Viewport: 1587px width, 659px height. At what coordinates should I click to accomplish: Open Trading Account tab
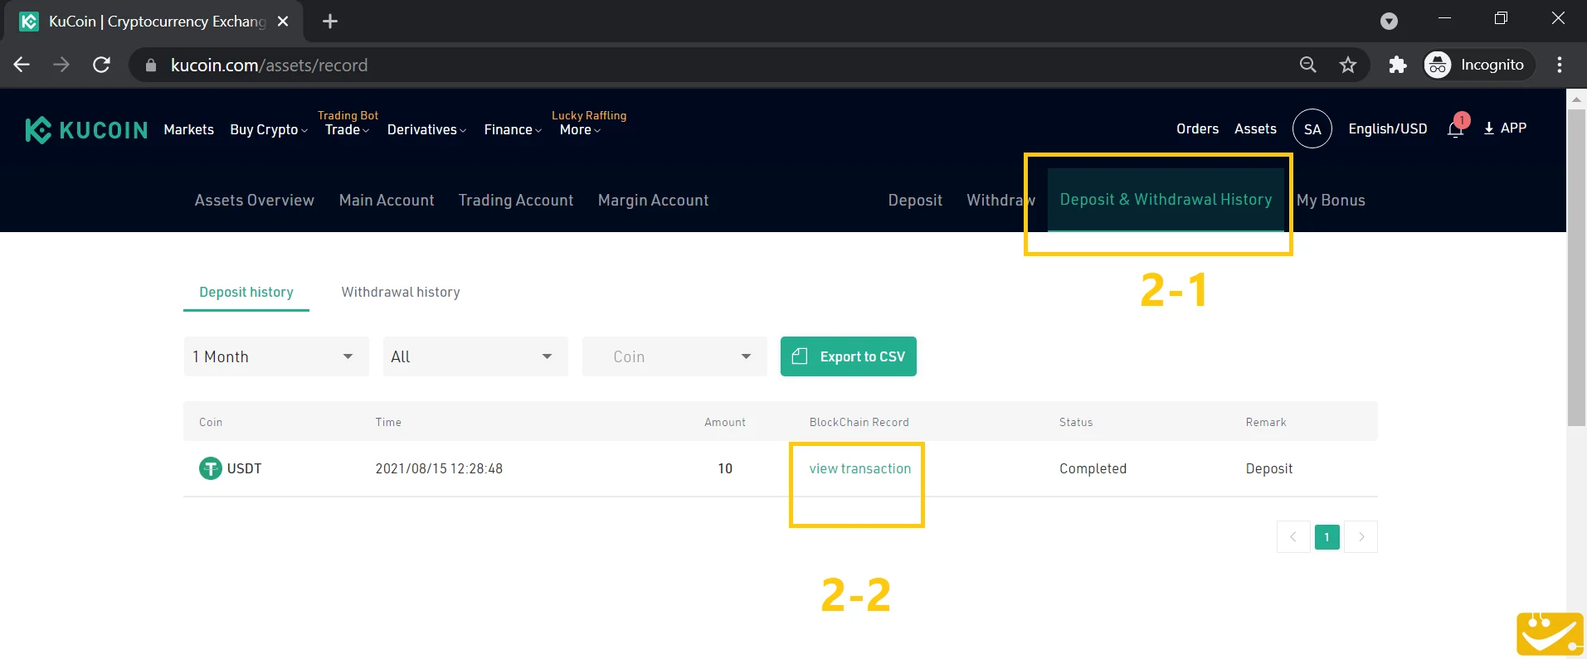[x=516, y=200]
